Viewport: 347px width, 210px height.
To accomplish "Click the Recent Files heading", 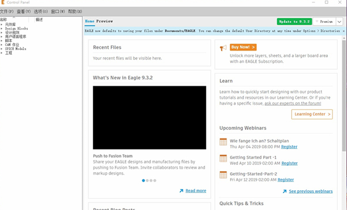I will [x=107, y=47].
